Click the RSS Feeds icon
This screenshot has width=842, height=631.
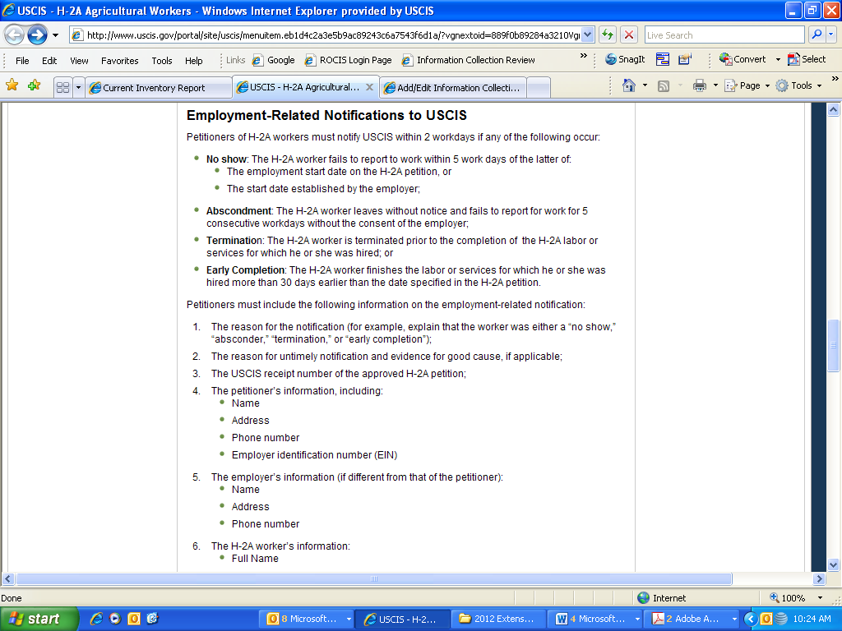click(x=664, y=85)
